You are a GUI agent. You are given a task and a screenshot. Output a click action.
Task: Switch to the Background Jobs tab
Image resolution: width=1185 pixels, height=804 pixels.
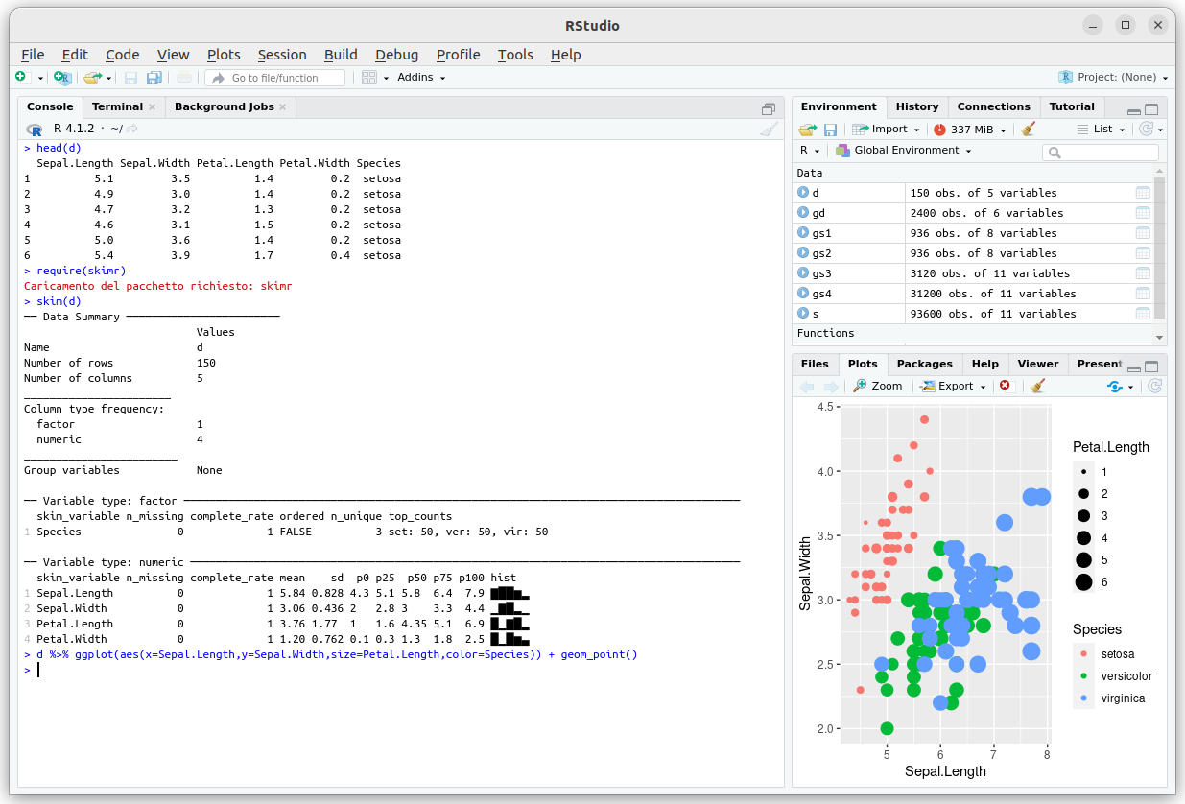(x=224, y=106)
